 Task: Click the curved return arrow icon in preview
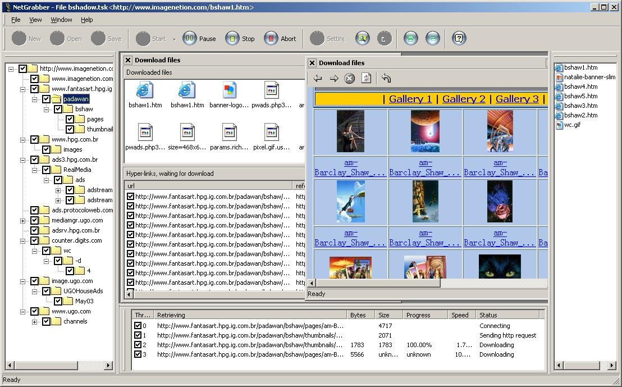[386, 78]
